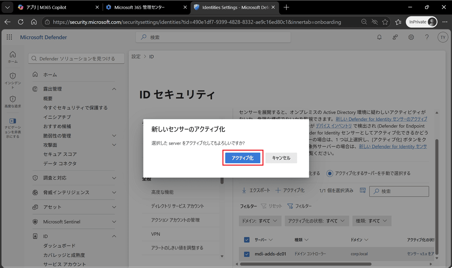The image size is (452, 268).
Task: Click the horizontal scrollbar under server table
Action: tap(306, 264)
